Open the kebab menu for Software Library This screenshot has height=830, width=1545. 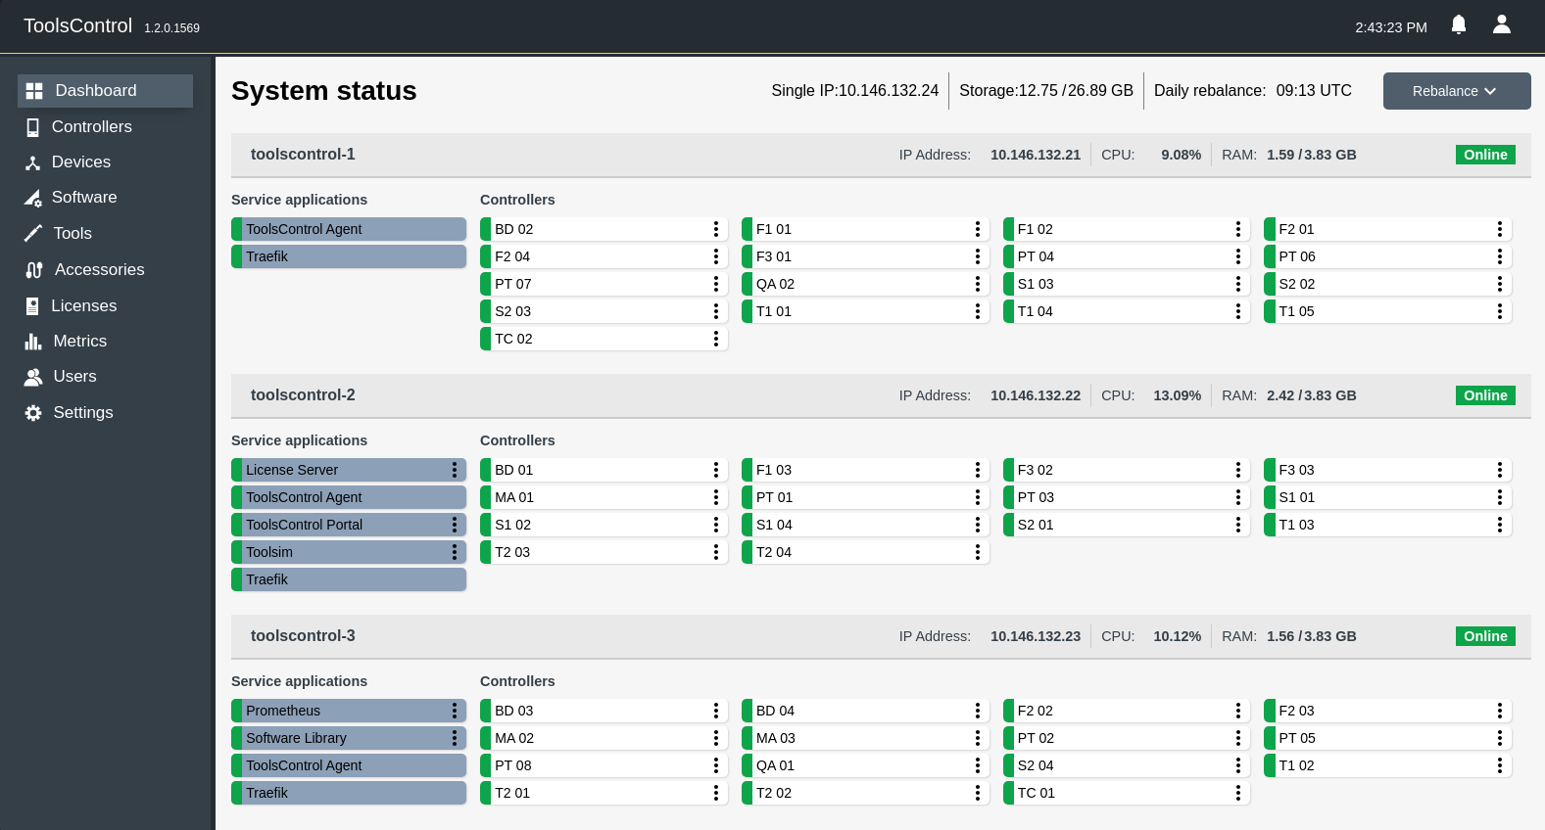tap(455, 738)
